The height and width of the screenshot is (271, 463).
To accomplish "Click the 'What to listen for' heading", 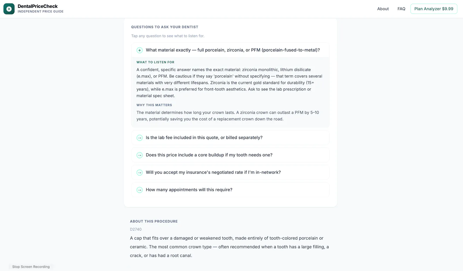I will pos(155,62).
